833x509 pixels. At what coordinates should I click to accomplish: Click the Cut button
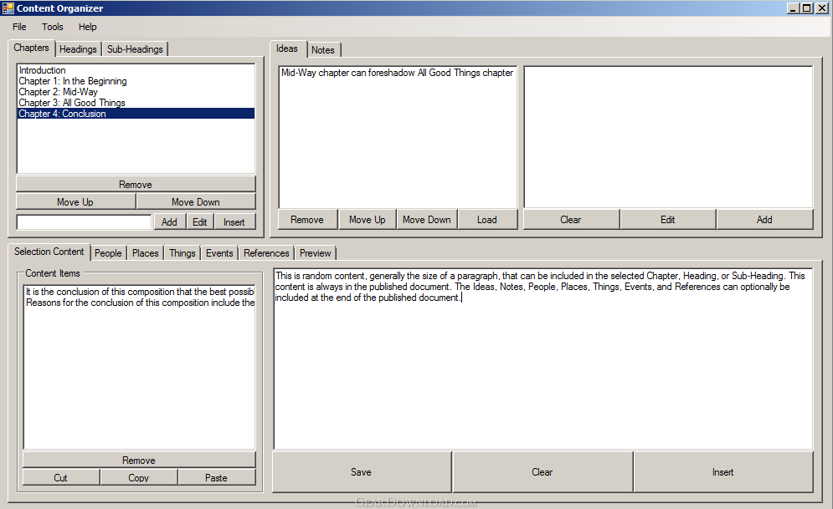pos(61,478)
